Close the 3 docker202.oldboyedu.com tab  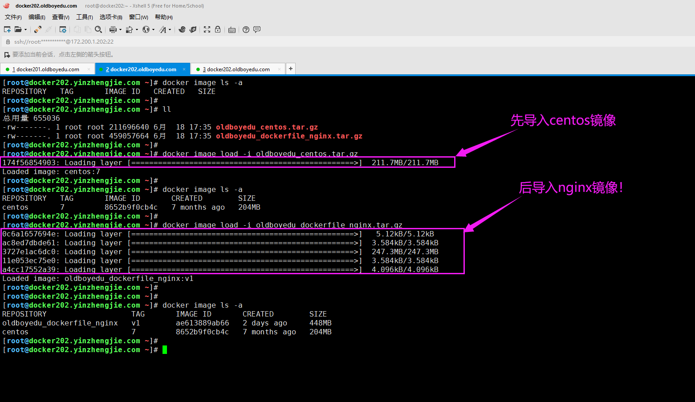279,69
